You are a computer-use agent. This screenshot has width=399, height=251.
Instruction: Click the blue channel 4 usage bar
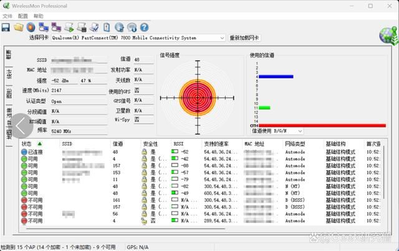point(276,76)
